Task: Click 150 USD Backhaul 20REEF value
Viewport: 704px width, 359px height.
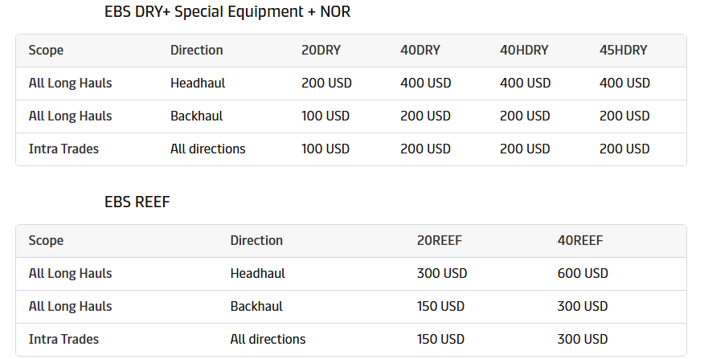Action: point(440,307)
